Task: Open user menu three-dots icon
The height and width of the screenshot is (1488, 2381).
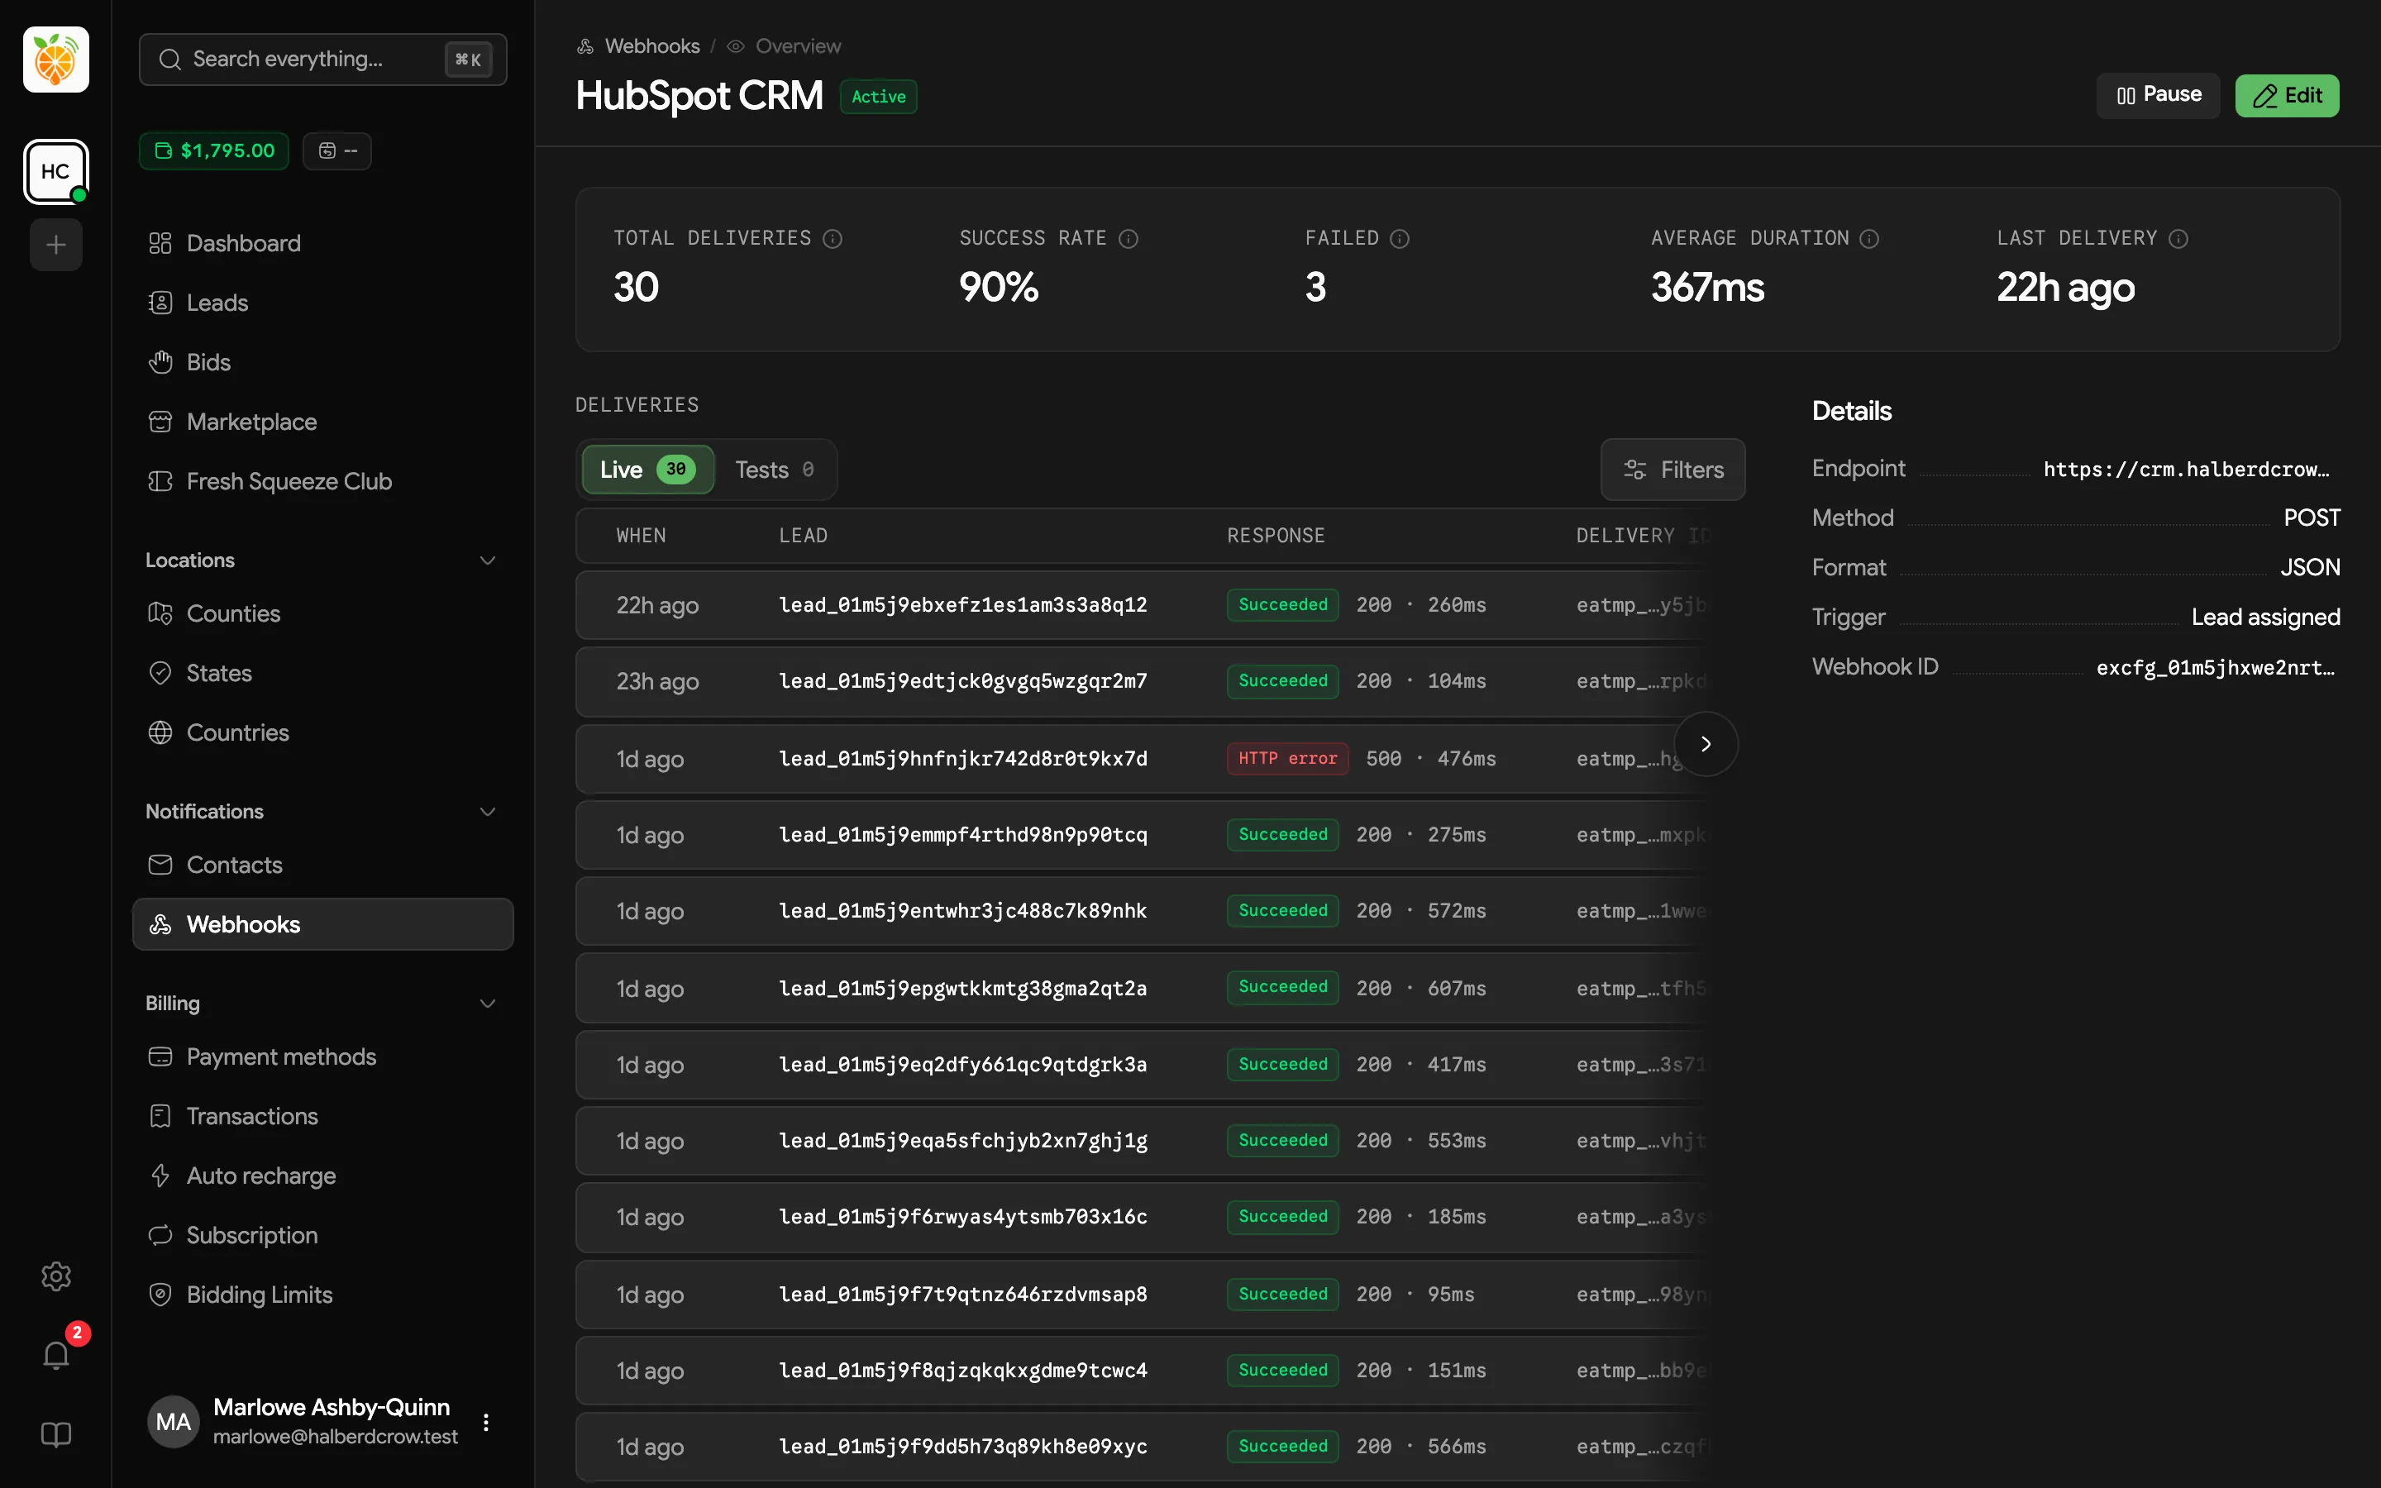Action: point(486,1422)
